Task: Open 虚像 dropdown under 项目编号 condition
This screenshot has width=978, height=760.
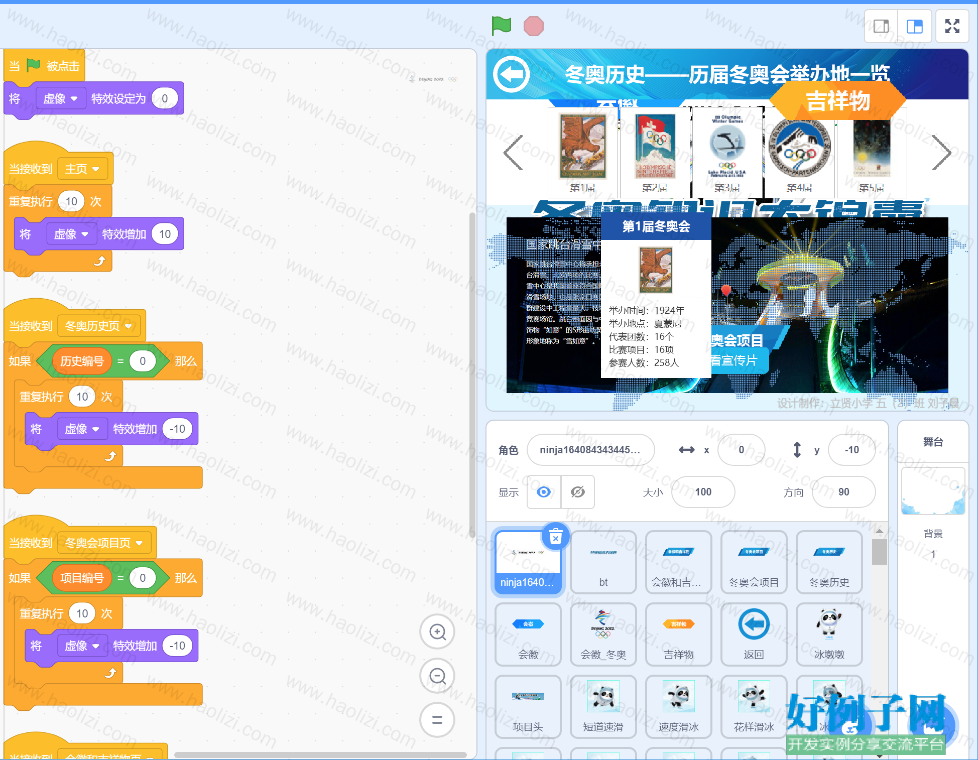Action: coord(83,646)
